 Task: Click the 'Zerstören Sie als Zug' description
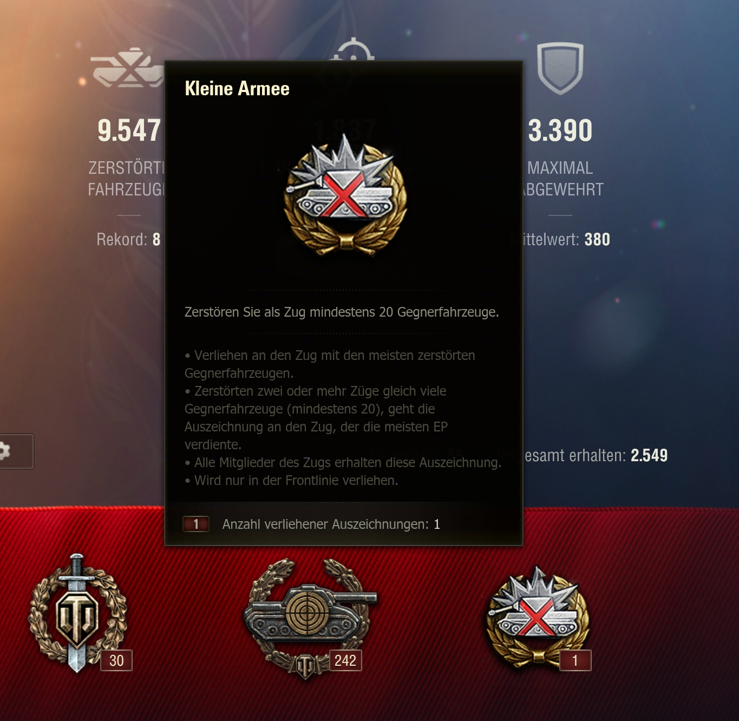pos(342,312)
